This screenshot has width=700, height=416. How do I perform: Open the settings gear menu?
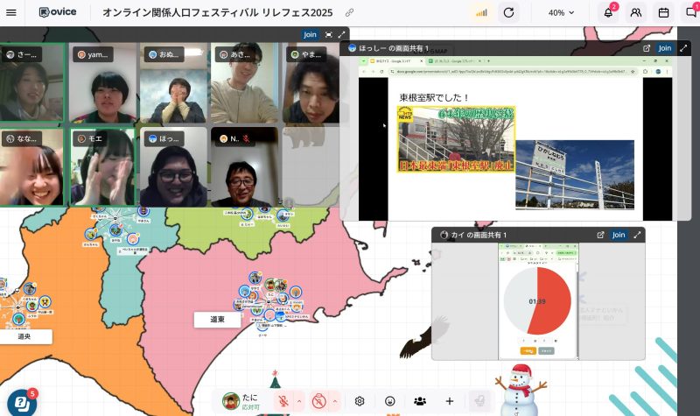click(360, 401)
